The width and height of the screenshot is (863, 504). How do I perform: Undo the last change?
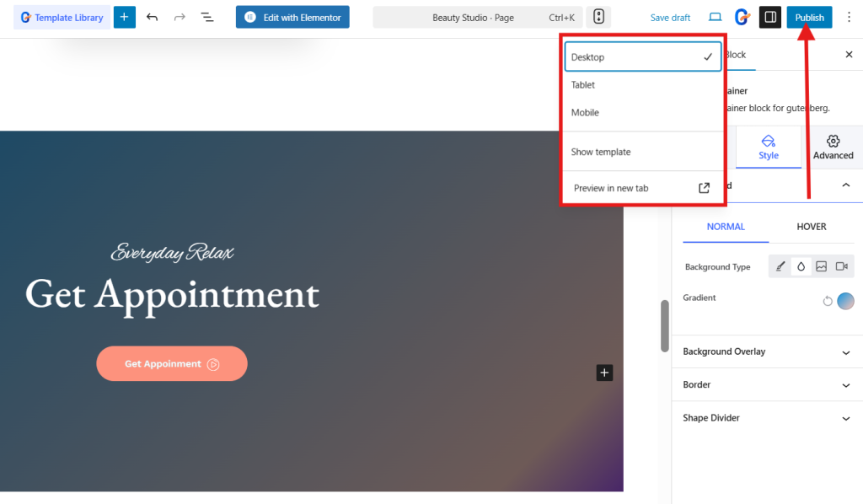pyautogui.click(x=152, y=17)
